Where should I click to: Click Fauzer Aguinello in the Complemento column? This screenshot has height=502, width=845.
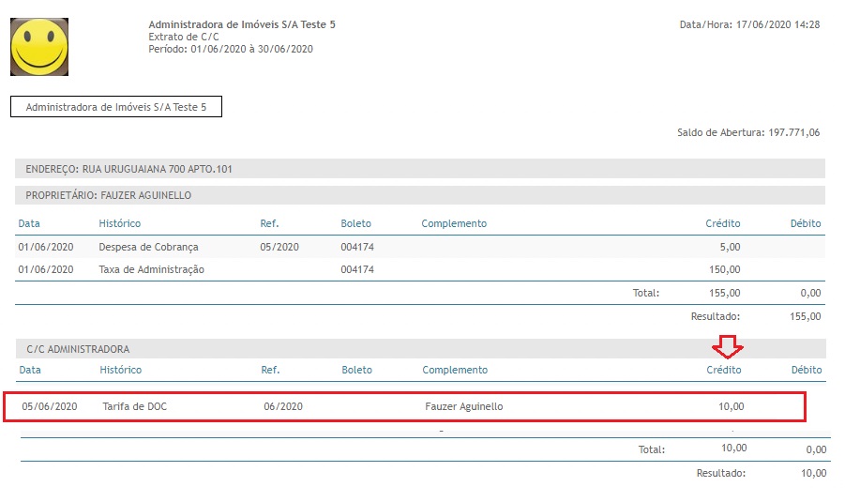(464, 406)
